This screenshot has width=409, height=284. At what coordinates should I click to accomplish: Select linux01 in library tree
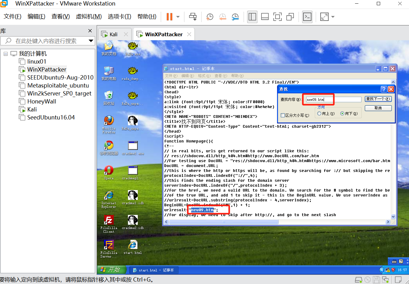tap(37, 61)
